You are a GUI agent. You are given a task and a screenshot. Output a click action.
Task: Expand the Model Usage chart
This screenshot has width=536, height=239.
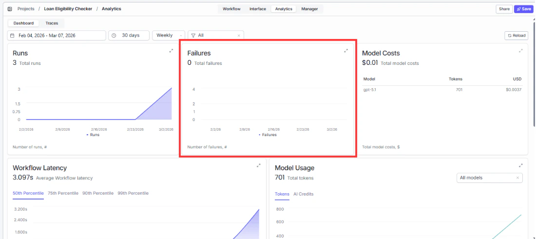point(520,165)
